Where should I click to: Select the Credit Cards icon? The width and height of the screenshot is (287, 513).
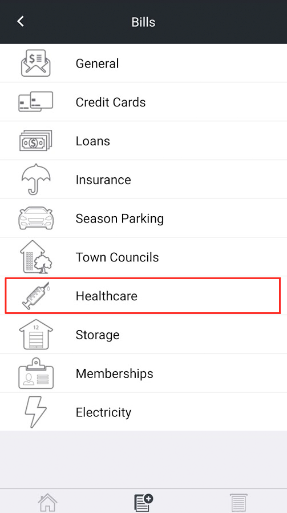pos(35,102)
